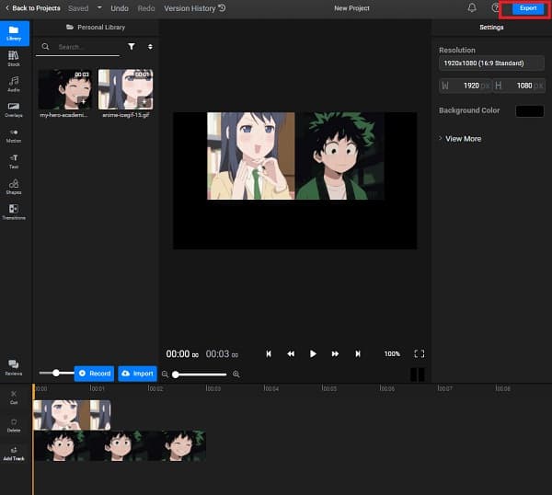
Task: Export the project
Action: click(x=528, y=8)
